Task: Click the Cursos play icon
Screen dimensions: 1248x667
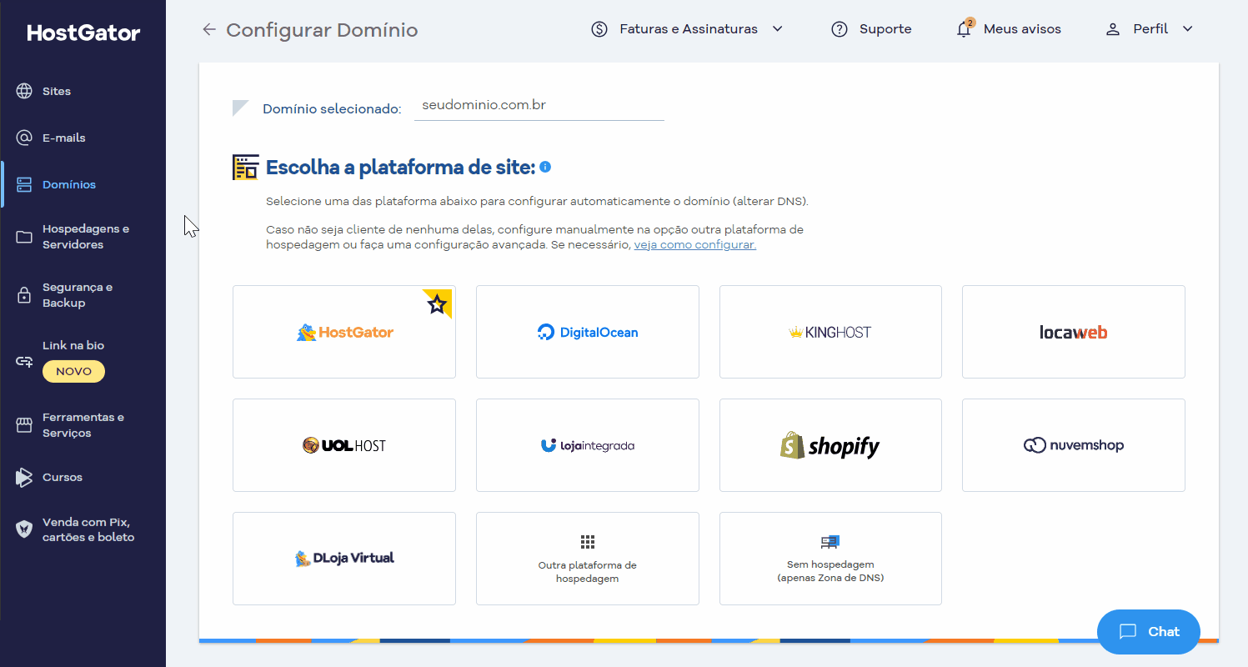Action: pyautogui.click(x=24, y=478)
